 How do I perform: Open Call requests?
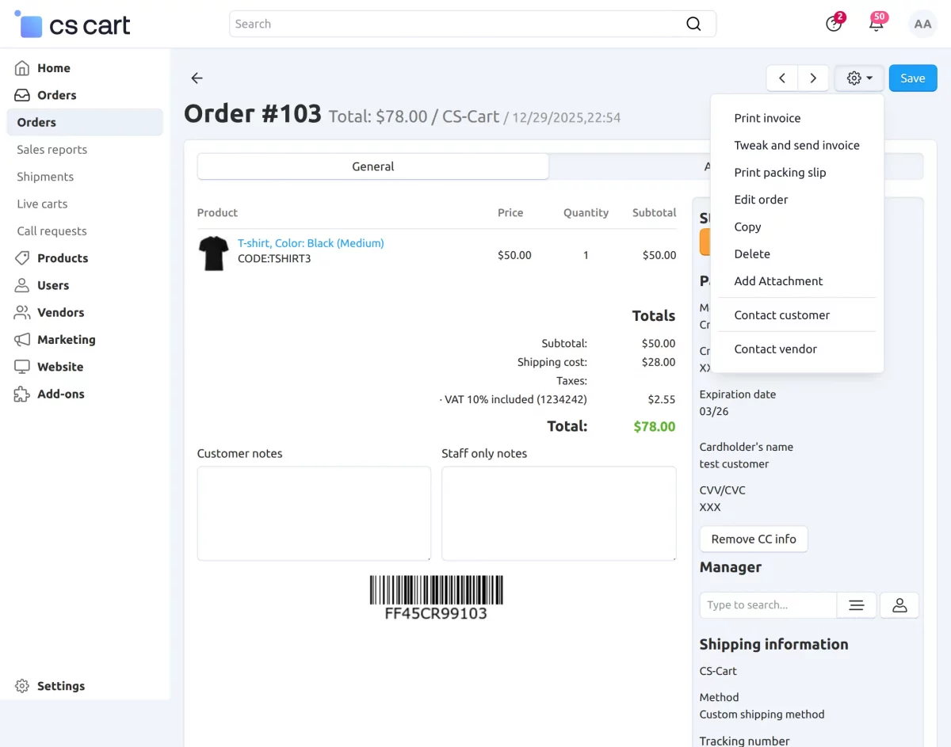click(x=52, y=231)
